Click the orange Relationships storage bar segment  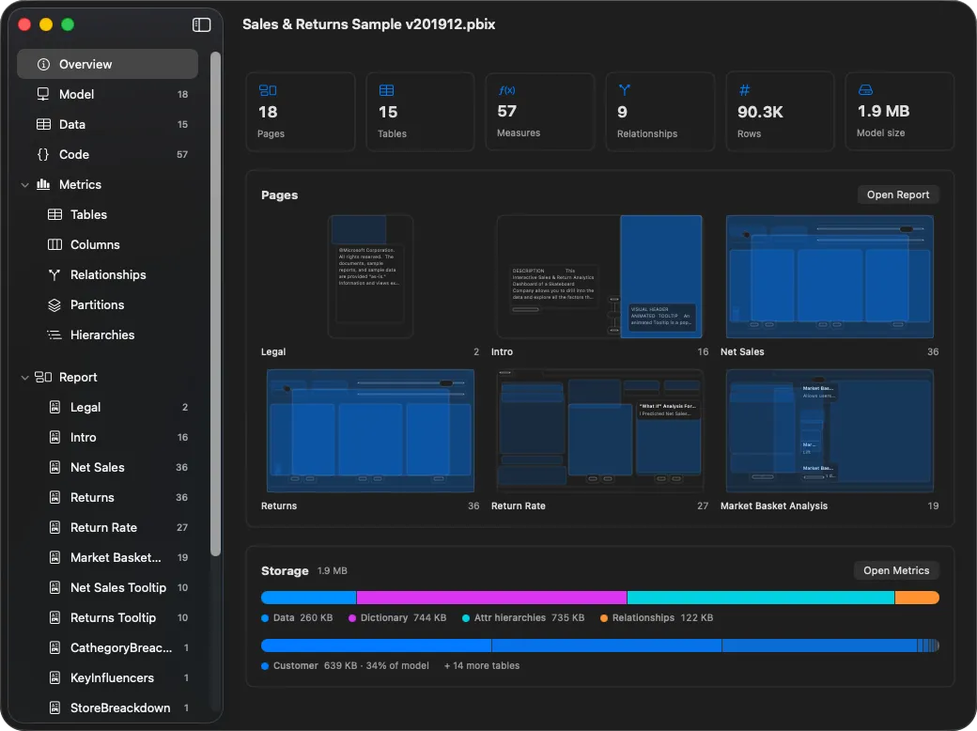917,598
